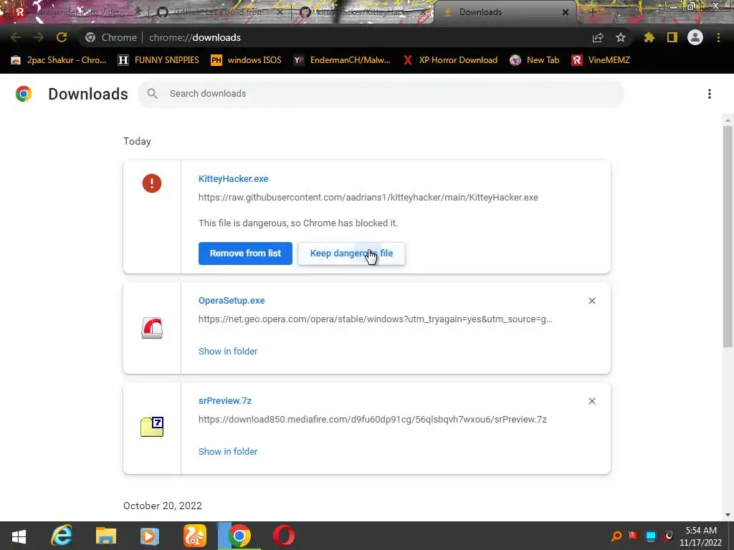The height and width of the screenshot is (550, 734).
Task: Click the srPreview.7z archive icon
Action: [x=152, y=427]
